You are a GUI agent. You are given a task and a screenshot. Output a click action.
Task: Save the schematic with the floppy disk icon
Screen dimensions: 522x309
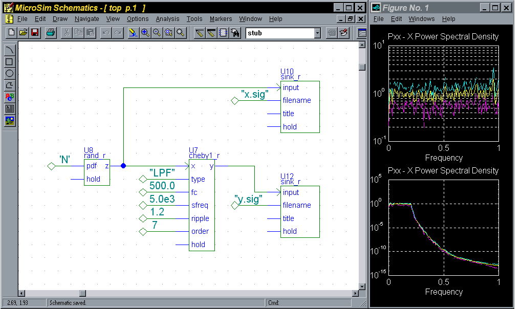(x=35, y=33)
